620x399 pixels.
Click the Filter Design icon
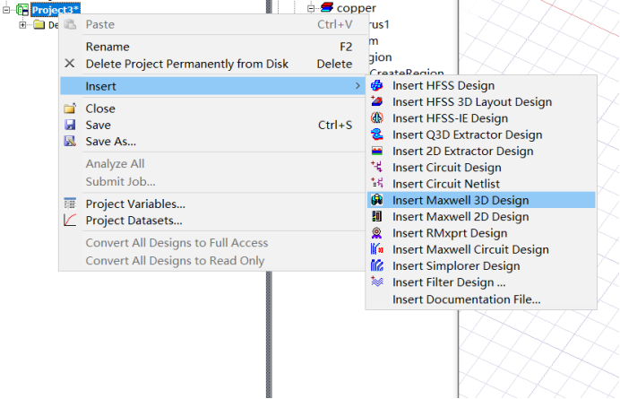tap(377, 282)
